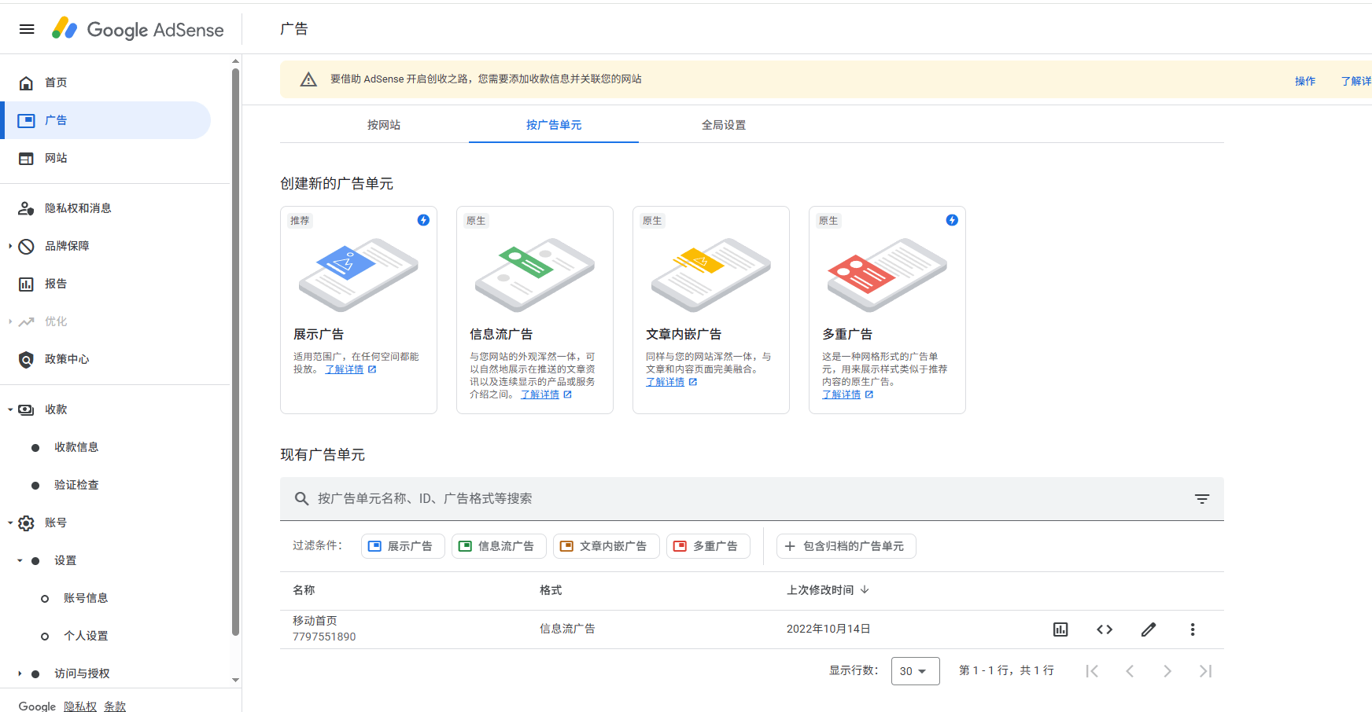1372x712 pixels.
Task: Toggle the 多重广告 filter chip
Action: point(708,546)
